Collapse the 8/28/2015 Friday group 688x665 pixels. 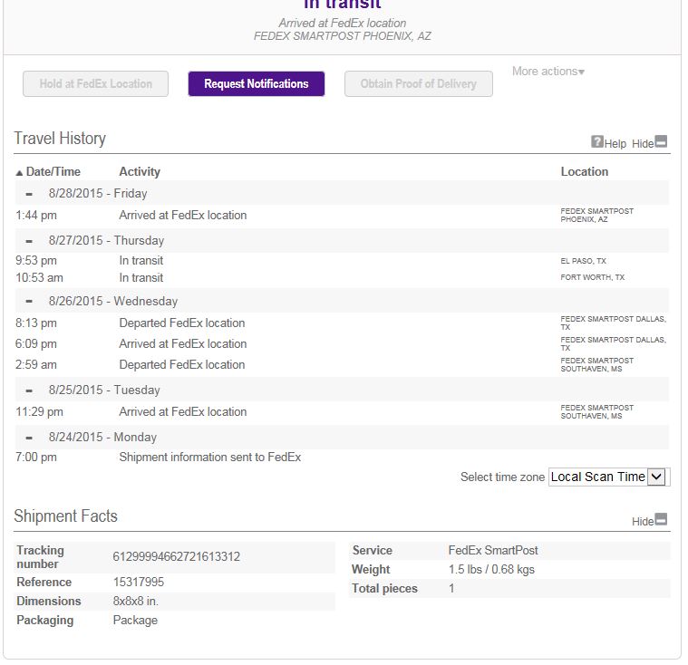click(29, 194)
